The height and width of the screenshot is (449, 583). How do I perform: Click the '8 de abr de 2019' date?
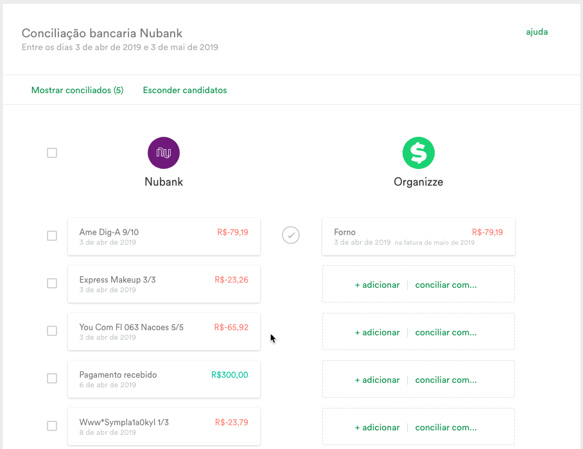pyautogui.click(x=107, y=433)
